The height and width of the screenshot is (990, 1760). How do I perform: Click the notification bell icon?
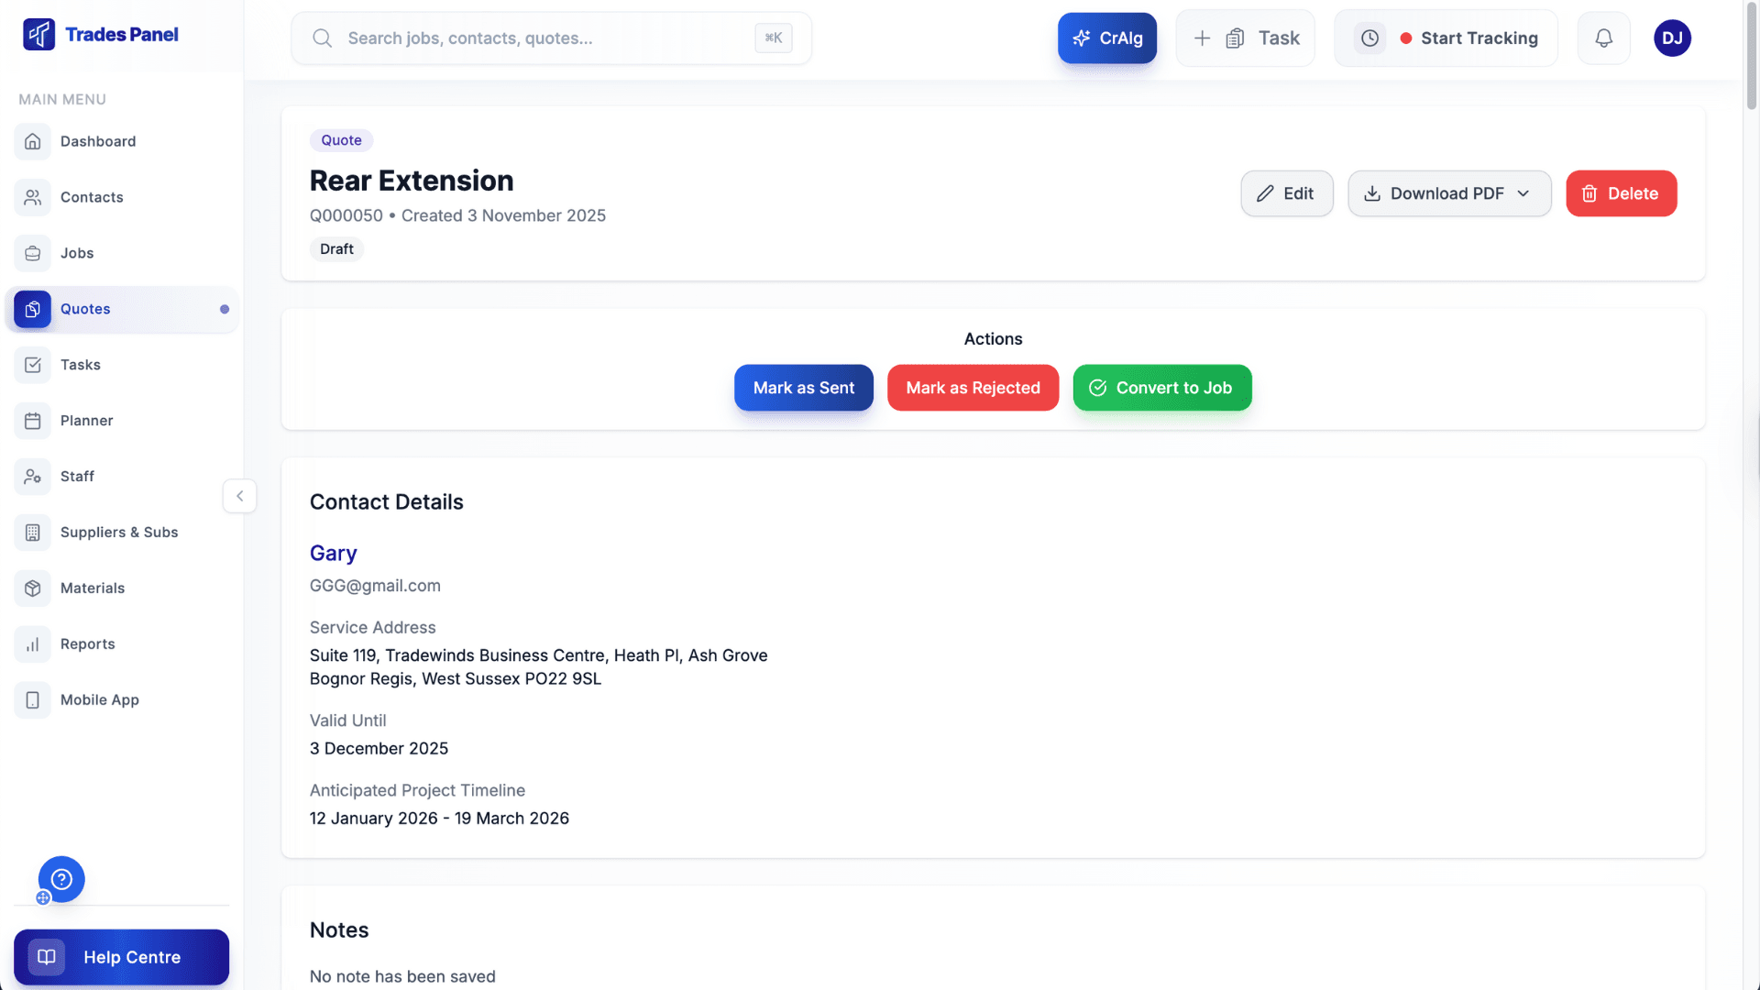coord(1603,38)
